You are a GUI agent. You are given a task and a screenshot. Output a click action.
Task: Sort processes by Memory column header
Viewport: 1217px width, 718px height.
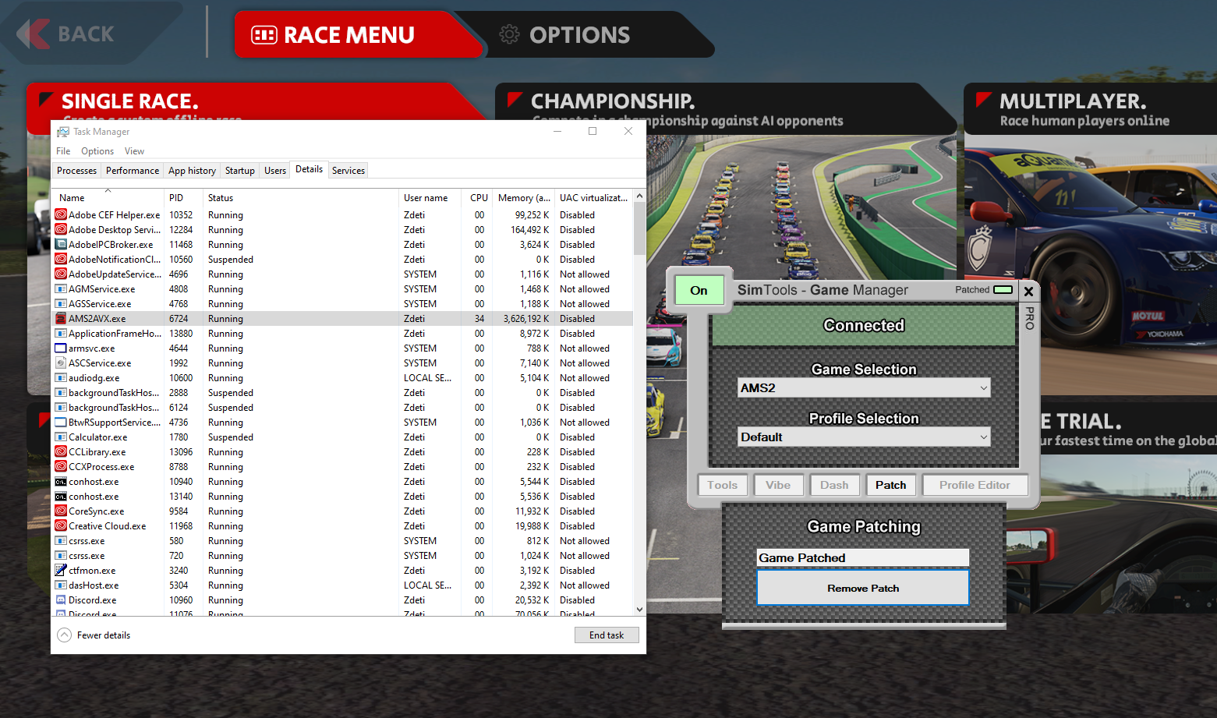coord(523,198)
